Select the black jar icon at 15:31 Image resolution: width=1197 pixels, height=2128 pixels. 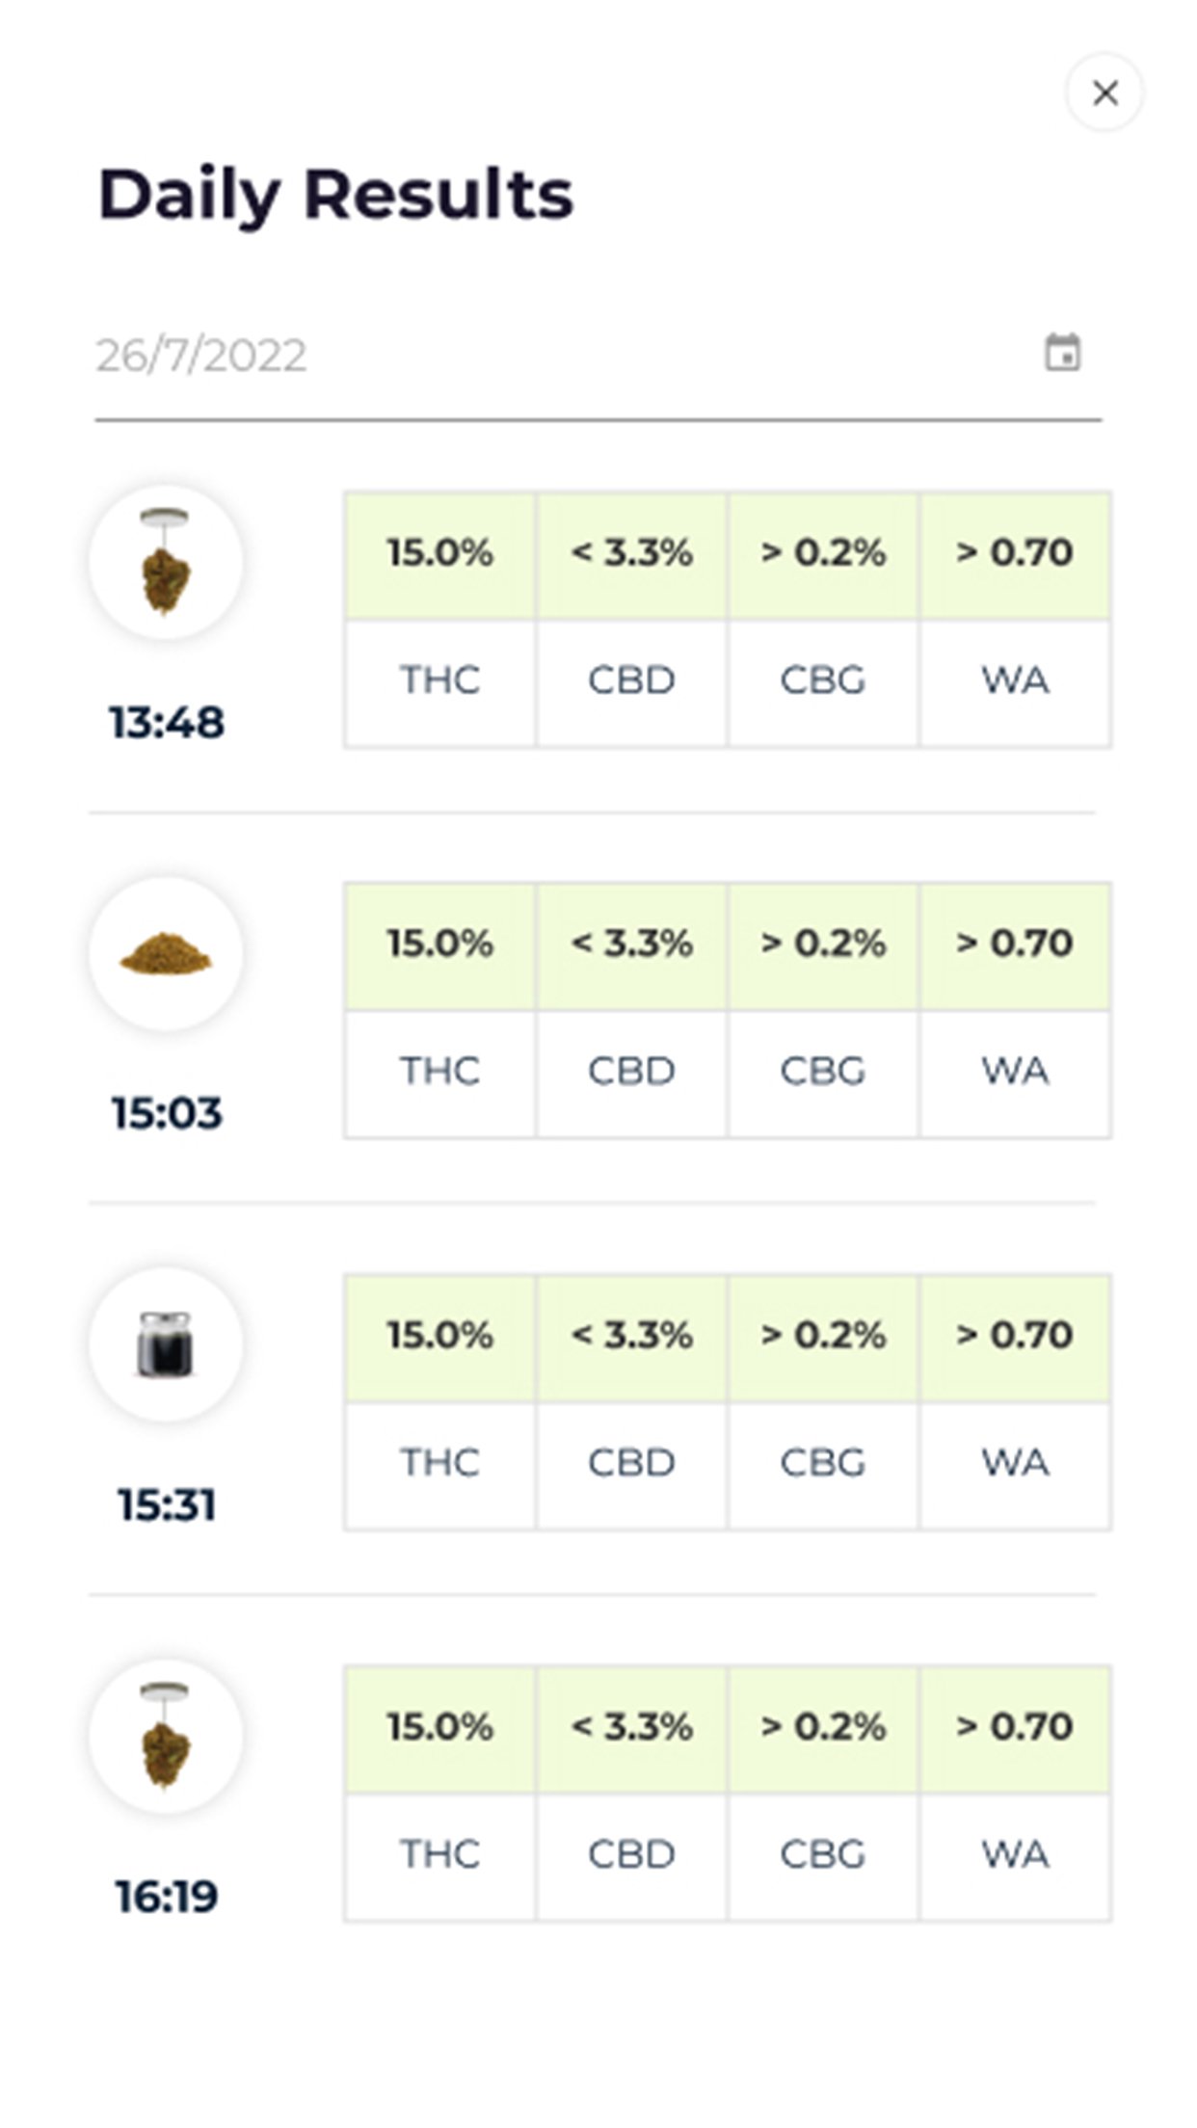click(x=166, y=1344)
